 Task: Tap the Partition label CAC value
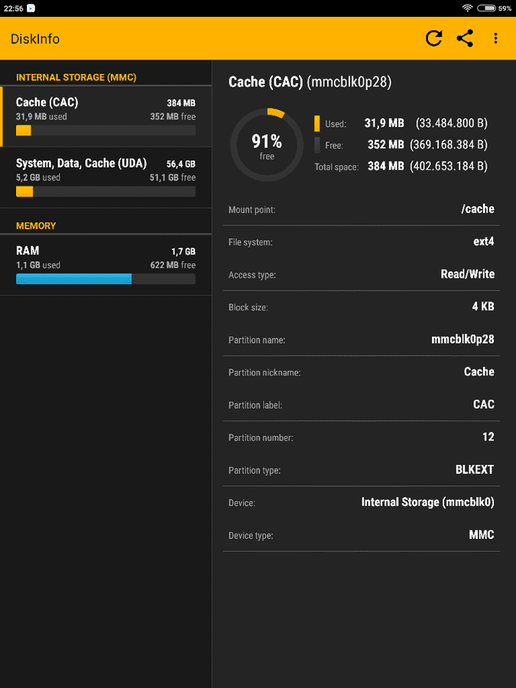[x=484, y=404]
